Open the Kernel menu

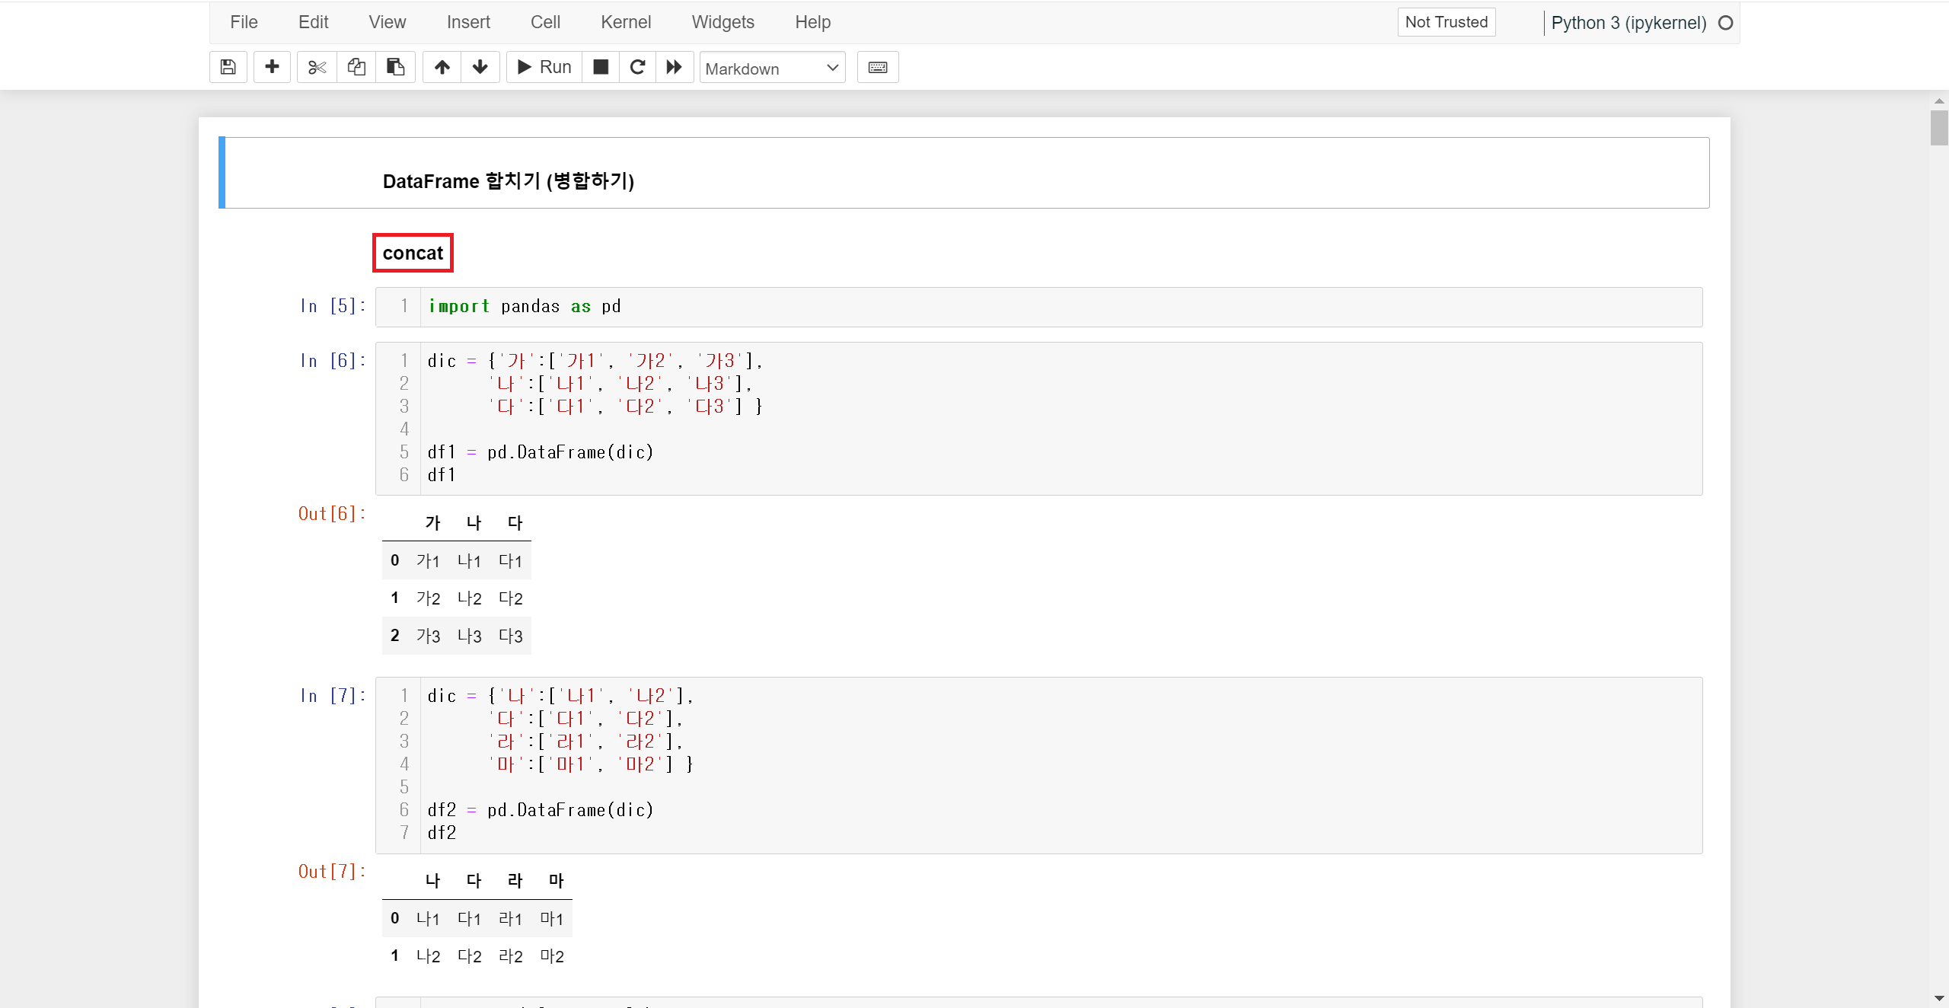coord(625,22)
